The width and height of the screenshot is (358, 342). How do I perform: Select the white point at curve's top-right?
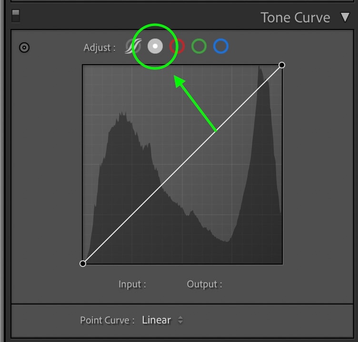(x=282, y=65)
